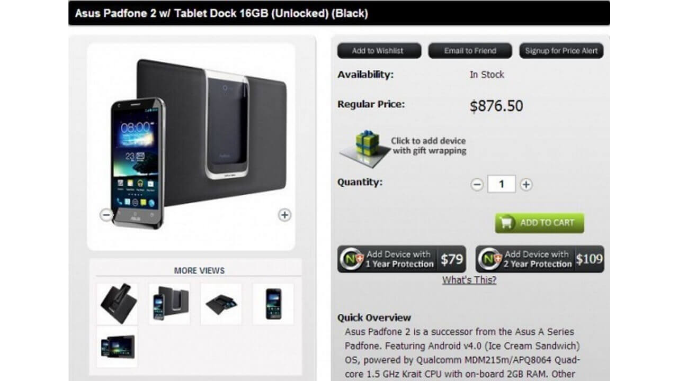The width and height of the screenshot is (678, 381).
Task: Add item to wishlist
Action: pos(379,51)
